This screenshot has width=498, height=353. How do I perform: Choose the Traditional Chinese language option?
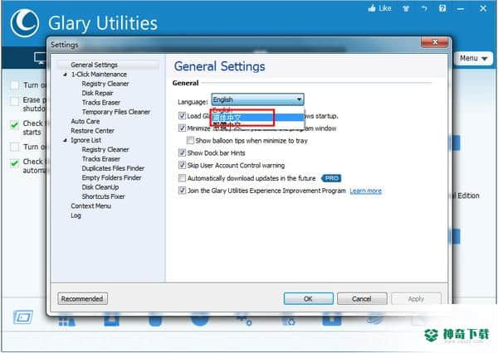[x=257, y=125]
